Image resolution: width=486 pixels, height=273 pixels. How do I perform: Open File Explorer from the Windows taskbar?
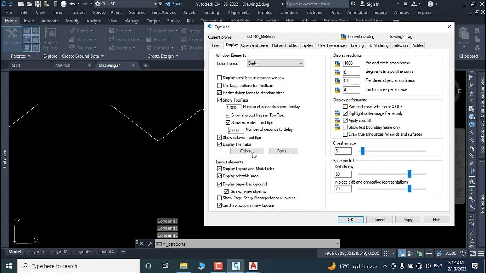(x=183, y=266)
